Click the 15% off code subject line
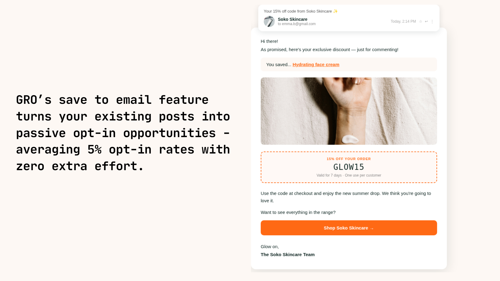Image resolution: width=500 pixels, height=281 pixels. click(298, 11)
